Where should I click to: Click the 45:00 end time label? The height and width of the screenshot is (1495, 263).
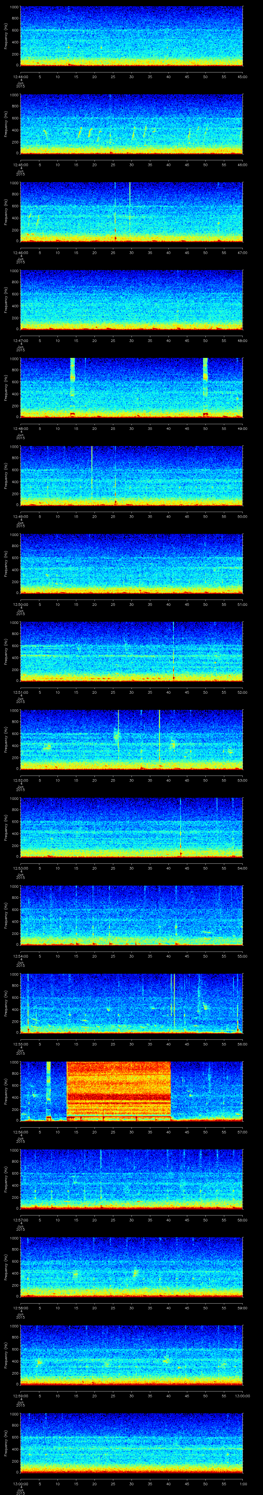[x=243, y=77]
